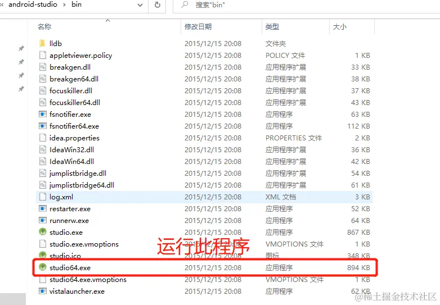The height and width of the screenshot is (305, 440).
Task: Focus the 搜索"bin" search box
Action: click(x=306, y=4)
